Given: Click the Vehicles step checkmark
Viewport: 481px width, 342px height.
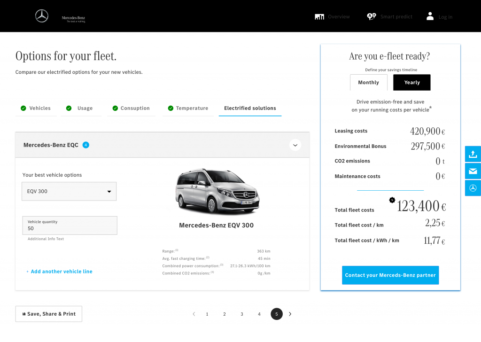Looking at the screenshot, I should [23, 108].
